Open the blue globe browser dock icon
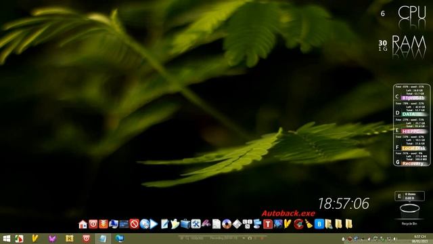433x244 pixels. coord(144,224)
